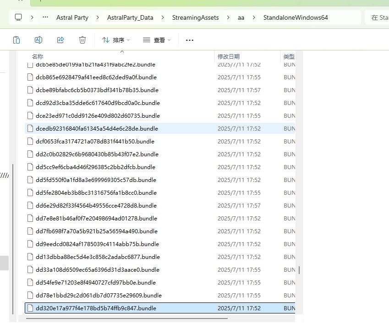The image size is (389, 324).
Task: Sort by the 修改日期 column header
Action: (228, 56)
